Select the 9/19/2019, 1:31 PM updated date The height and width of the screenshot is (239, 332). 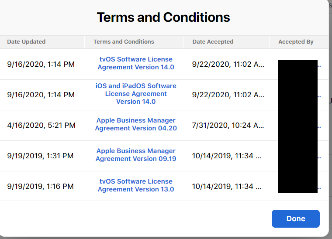40,156
